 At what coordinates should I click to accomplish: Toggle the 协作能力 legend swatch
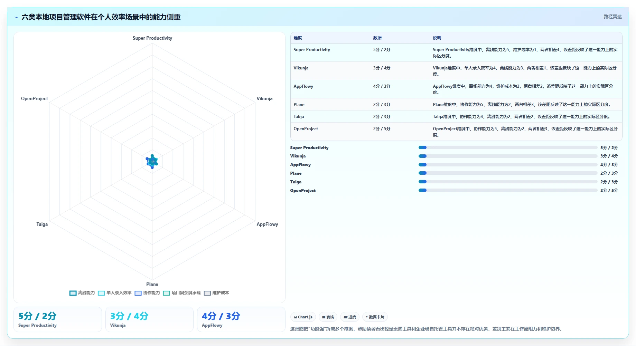pos(138,293)
